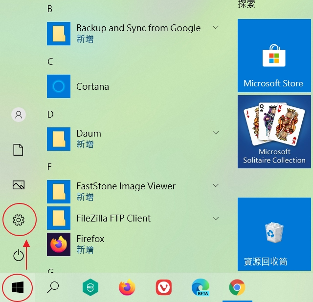Launch Vivaldi from the taskbar

tap(164, 287)
